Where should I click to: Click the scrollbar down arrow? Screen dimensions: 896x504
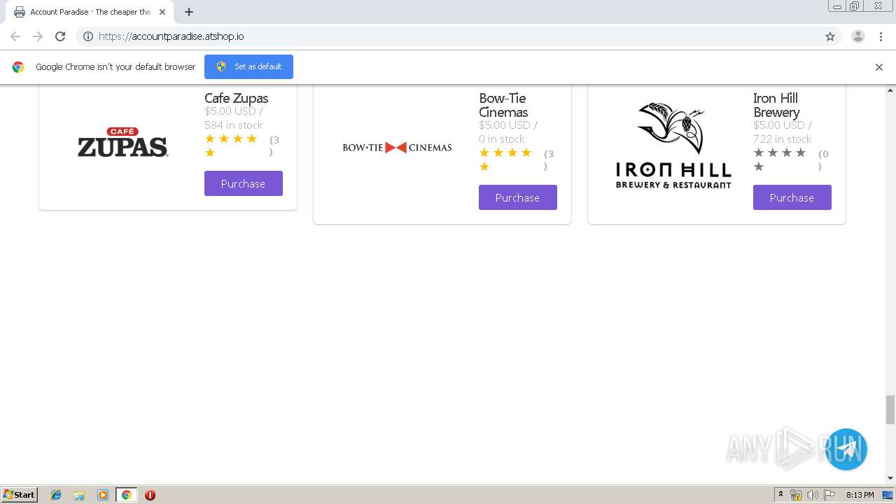890,478
